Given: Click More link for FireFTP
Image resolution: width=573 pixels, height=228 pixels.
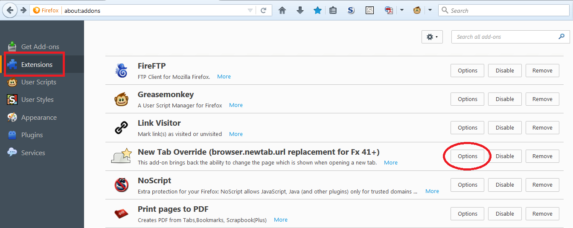Looking at the screenshot, I should [224, 77].
